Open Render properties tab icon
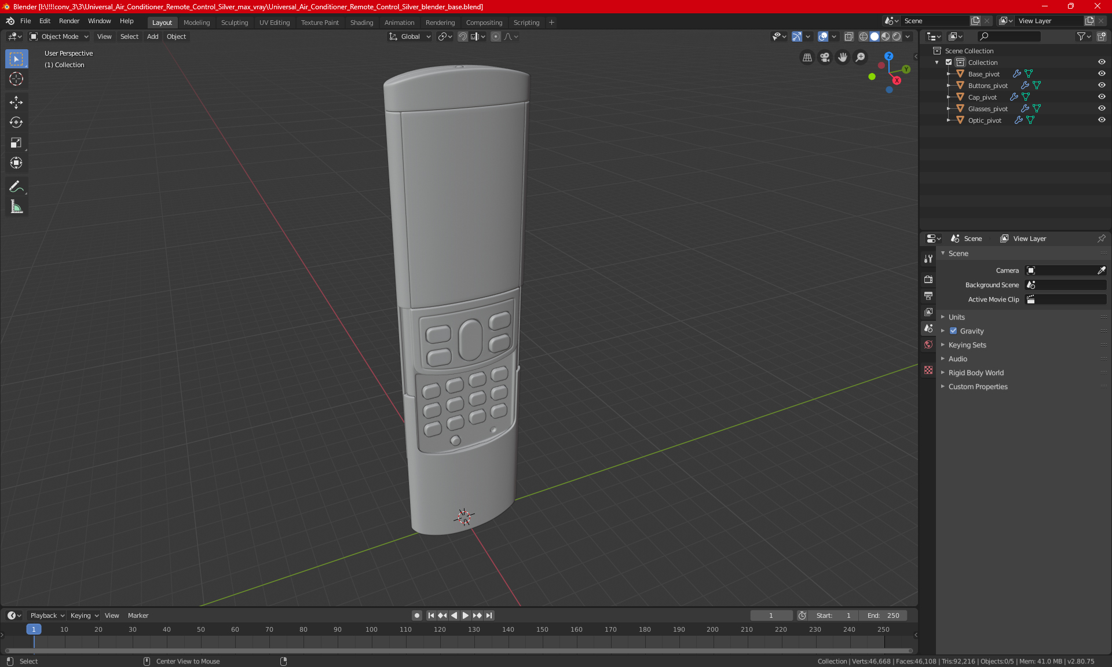This screenshot has width=1112, height=667. [x=928, y=279]
